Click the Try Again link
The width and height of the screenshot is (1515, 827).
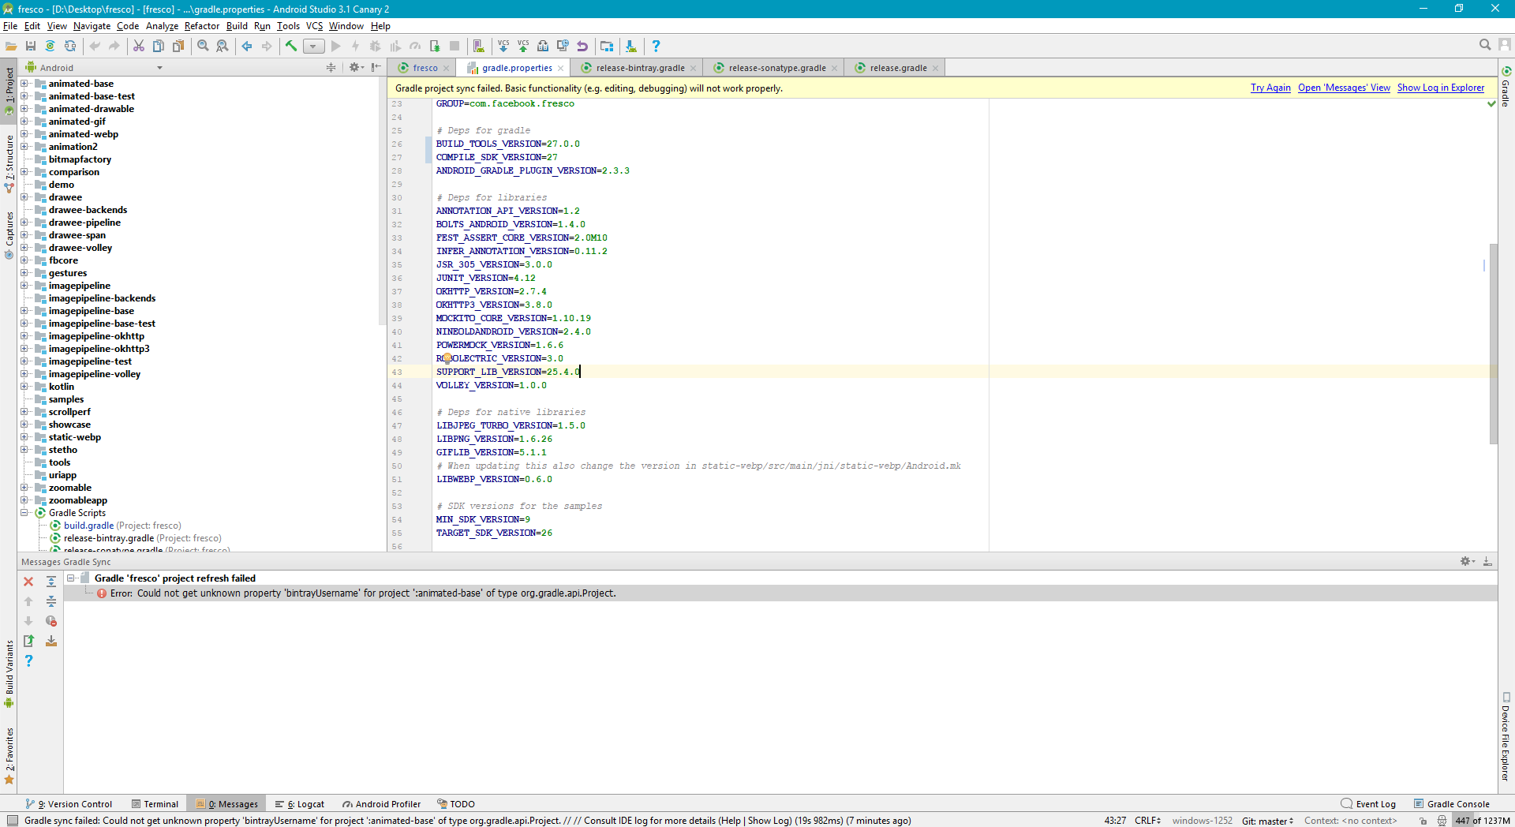[1270, 88]
